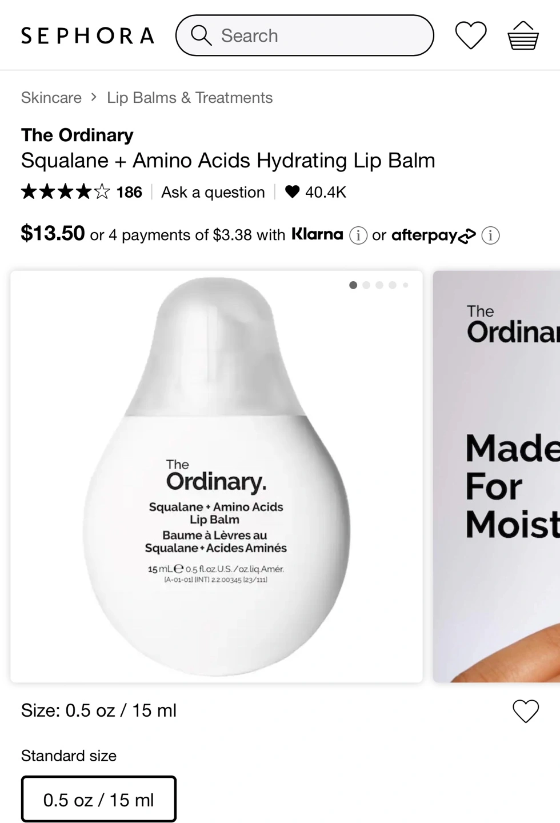Click the star rating icons
This screenshot has height=823, width=560.
click(65, 192)
